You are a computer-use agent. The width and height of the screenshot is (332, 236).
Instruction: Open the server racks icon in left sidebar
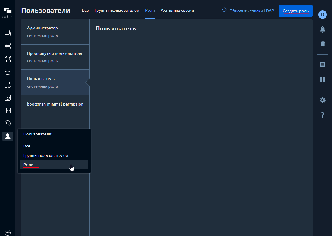(8, 46)
